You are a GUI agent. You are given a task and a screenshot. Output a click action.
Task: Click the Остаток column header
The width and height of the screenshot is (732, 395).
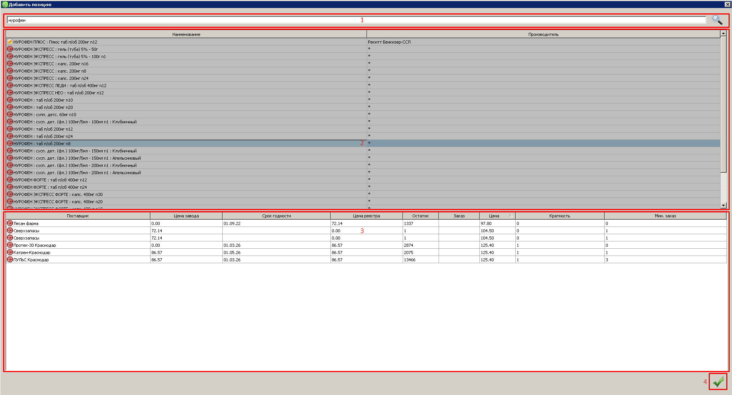[x=420, y=216]
